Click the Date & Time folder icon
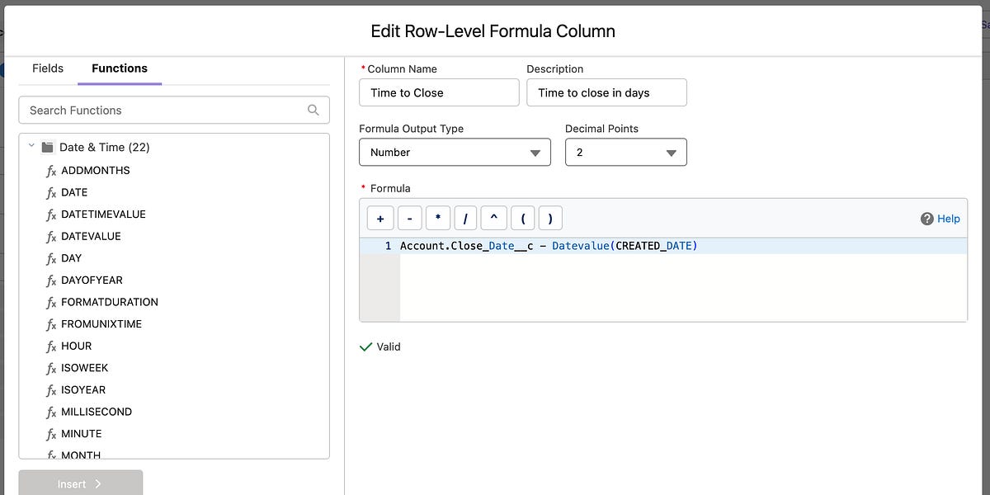 tap(47, 147)
